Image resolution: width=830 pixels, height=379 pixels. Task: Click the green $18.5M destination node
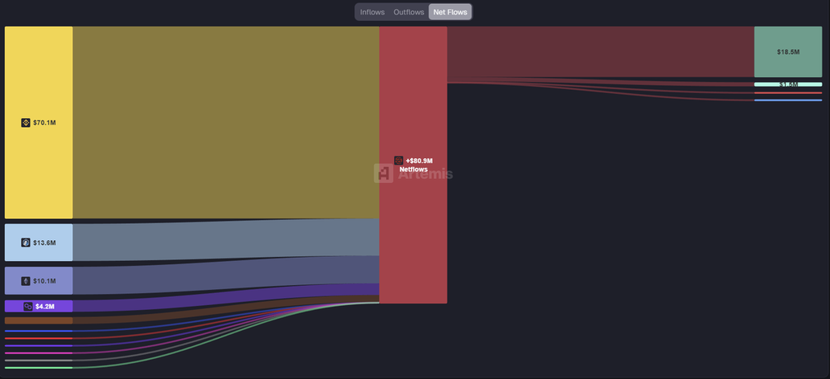788,52
